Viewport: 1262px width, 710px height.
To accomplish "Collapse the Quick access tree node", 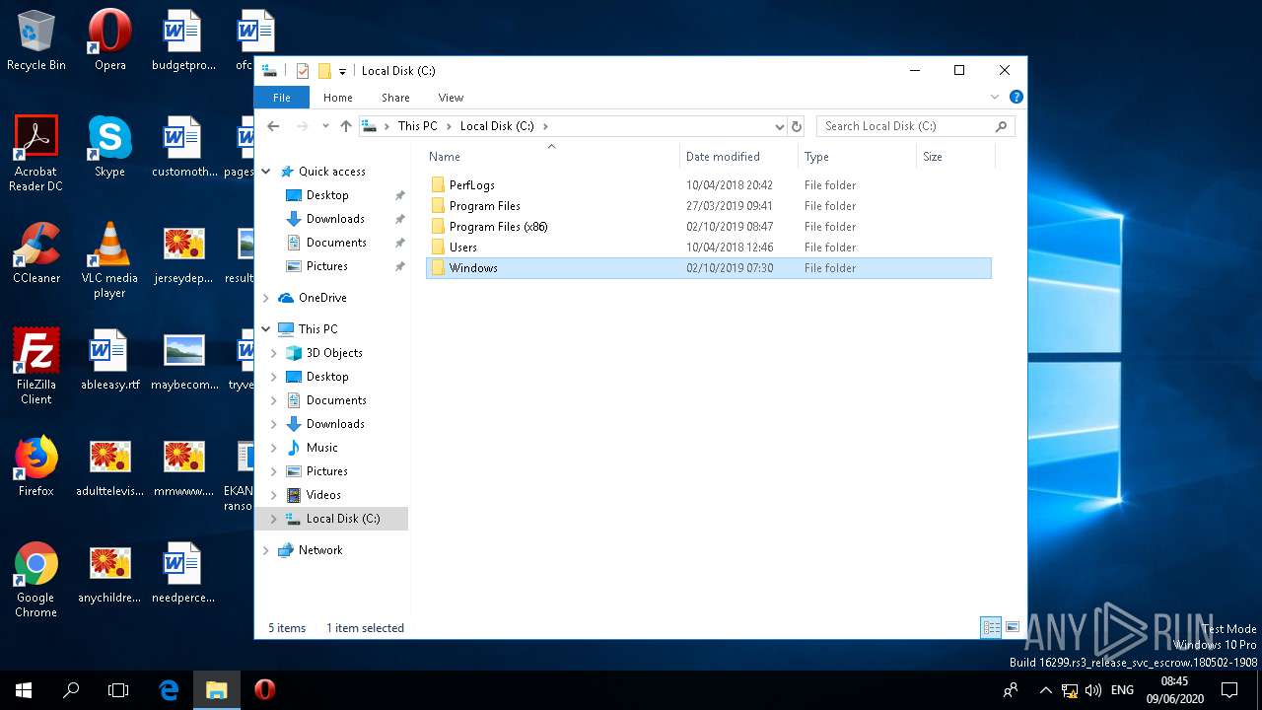I will [x=266, y=172].
